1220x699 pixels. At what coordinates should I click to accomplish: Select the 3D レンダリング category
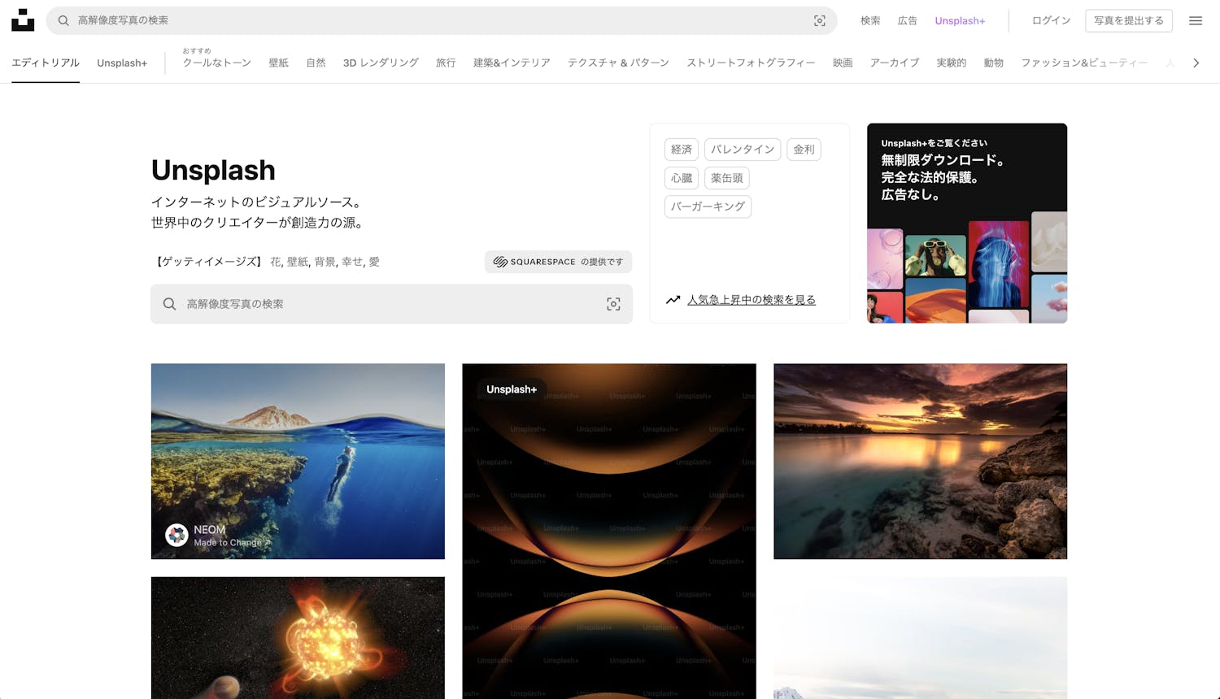pyautogui.click(x=381, y=63)
